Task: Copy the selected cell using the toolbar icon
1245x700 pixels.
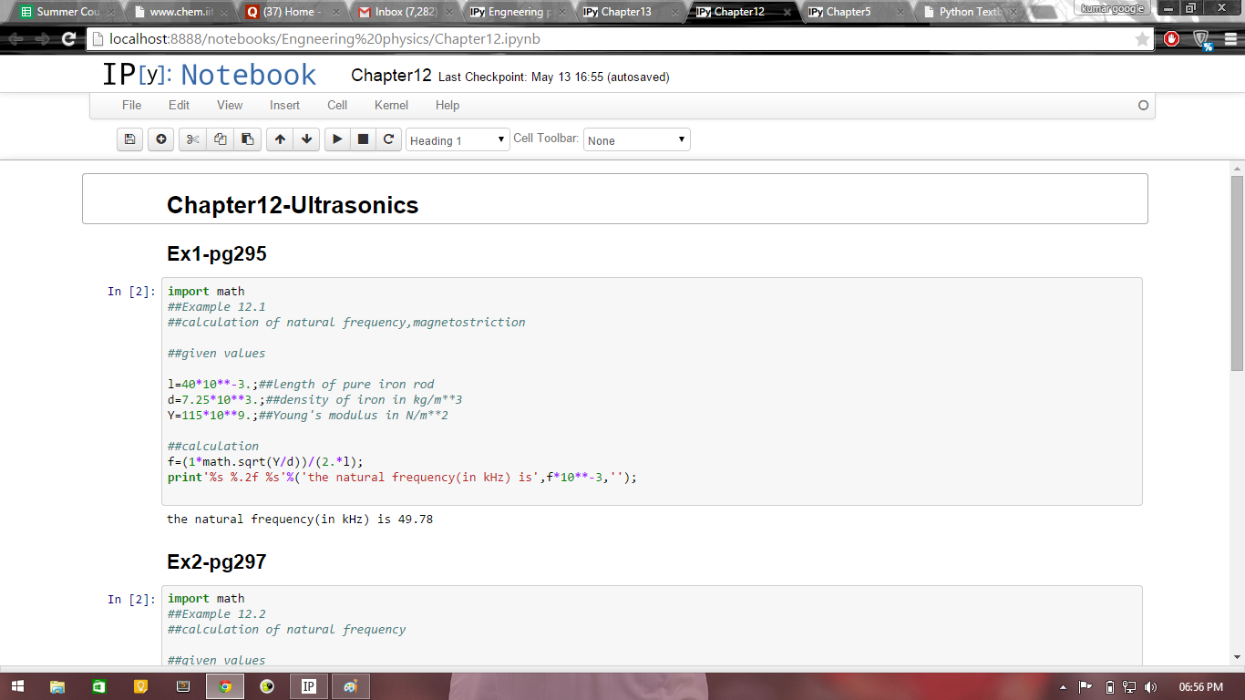Action: (x=220, y=139)
